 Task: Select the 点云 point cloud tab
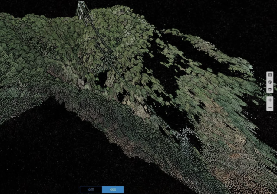point(113,190)
